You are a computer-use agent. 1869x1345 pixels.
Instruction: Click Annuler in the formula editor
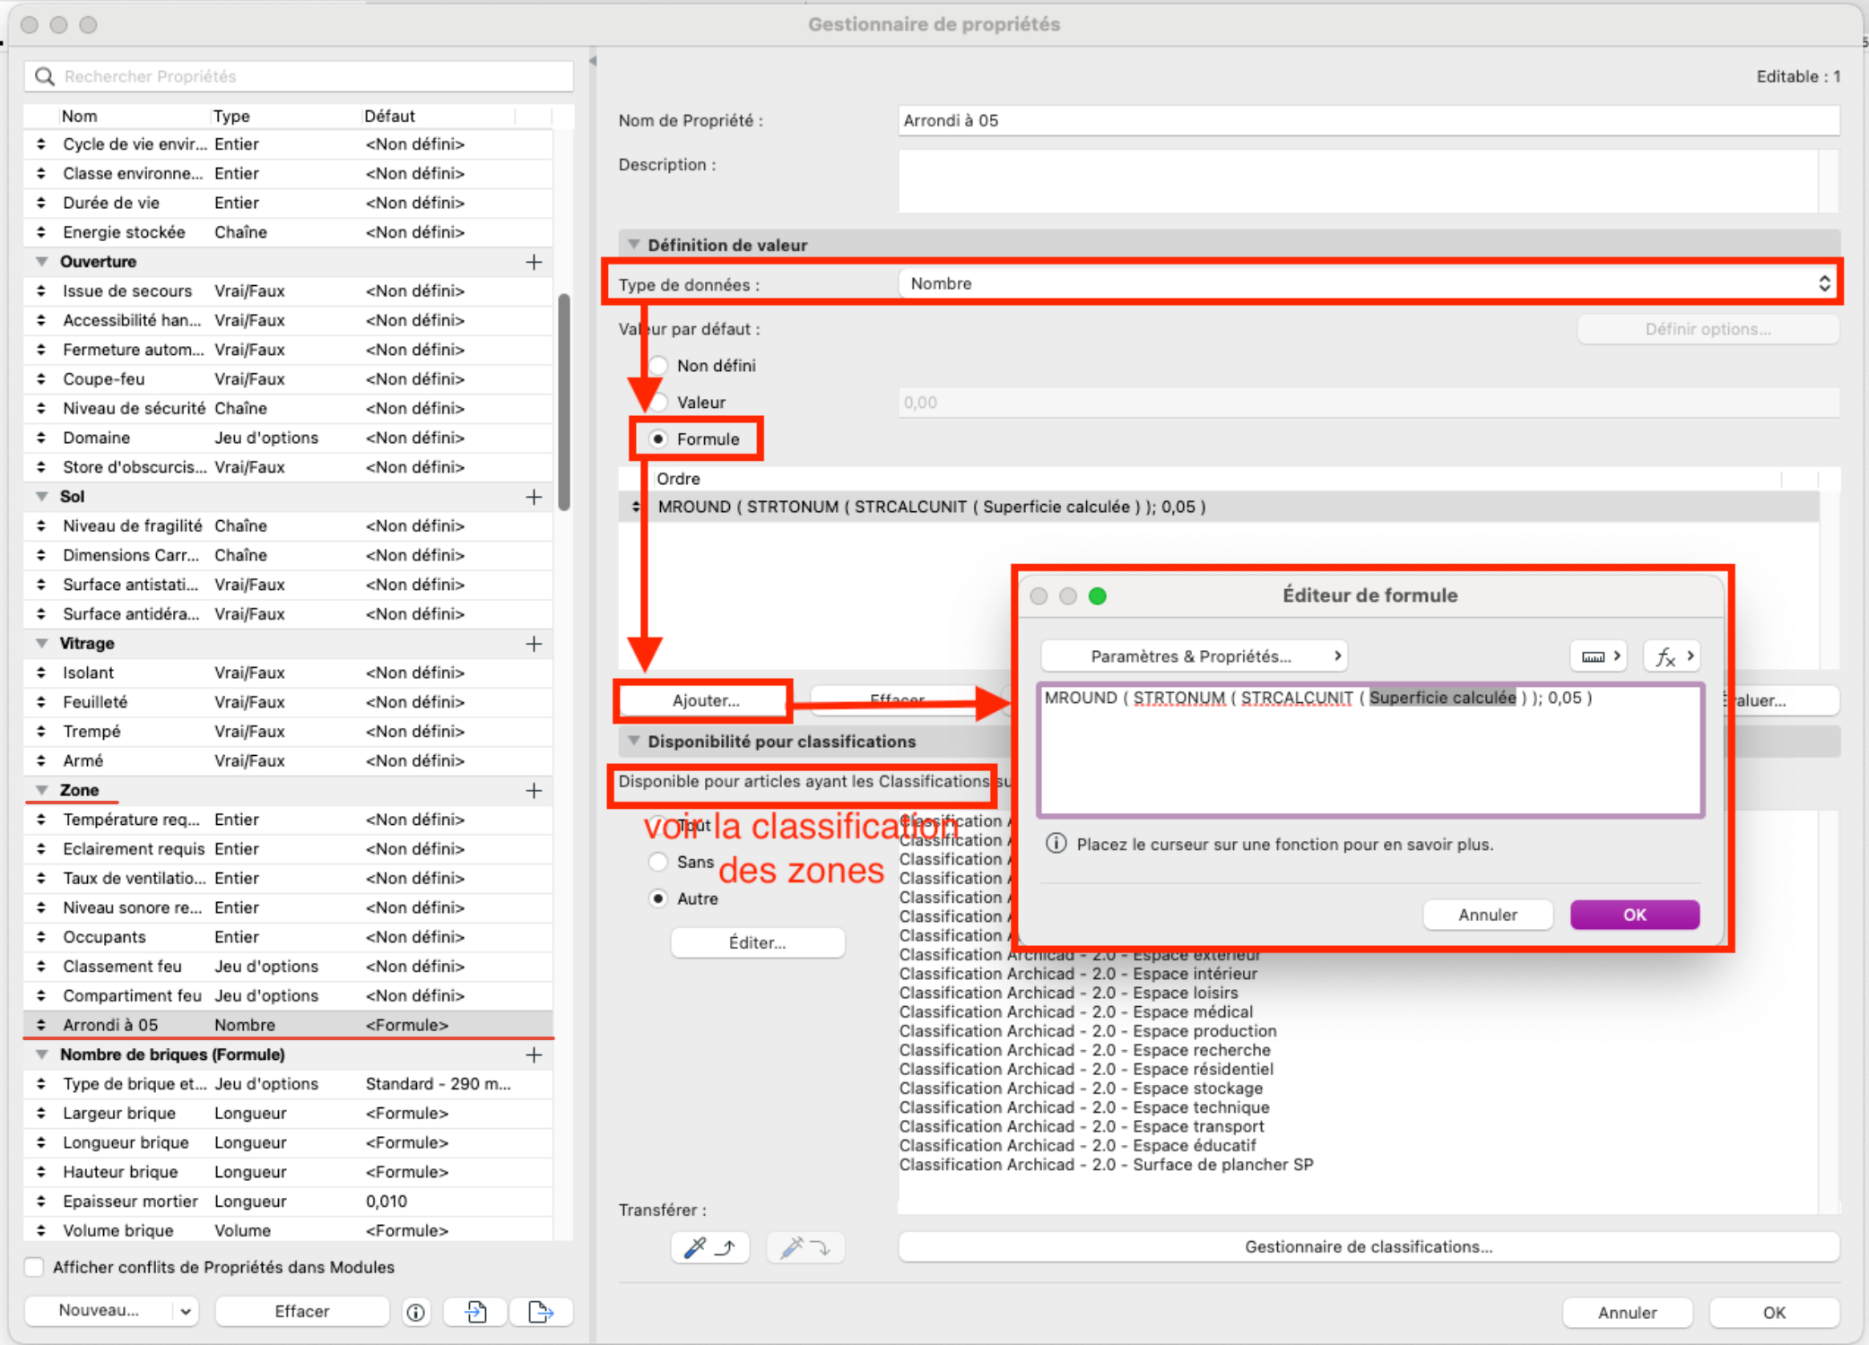[x=1488, y=915]
